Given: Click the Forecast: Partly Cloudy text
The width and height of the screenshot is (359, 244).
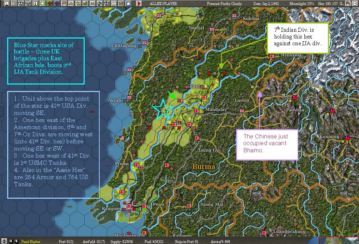Looking at the screenshot, I should click(224, 4).
